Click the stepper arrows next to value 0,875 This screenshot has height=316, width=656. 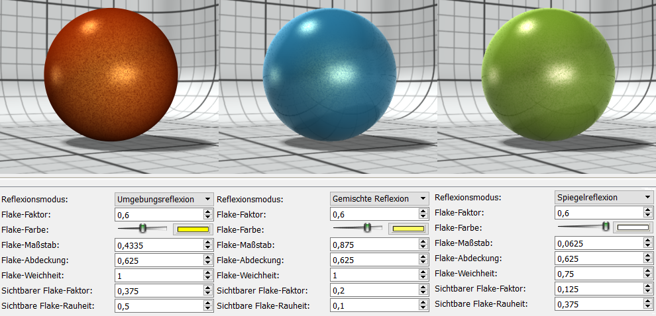point(423,245)
